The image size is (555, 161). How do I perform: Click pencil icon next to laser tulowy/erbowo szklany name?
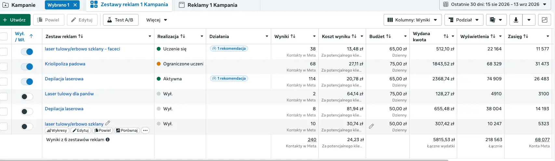108,123
